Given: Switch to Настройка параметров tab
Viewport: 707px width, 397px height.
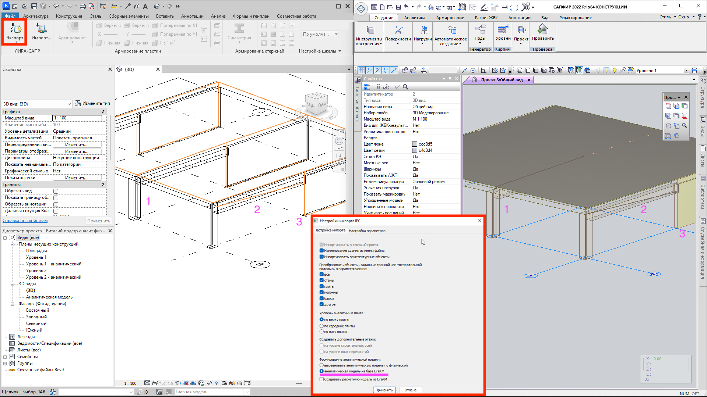Looking at the screenshot, I should click(x=367, y=231).
